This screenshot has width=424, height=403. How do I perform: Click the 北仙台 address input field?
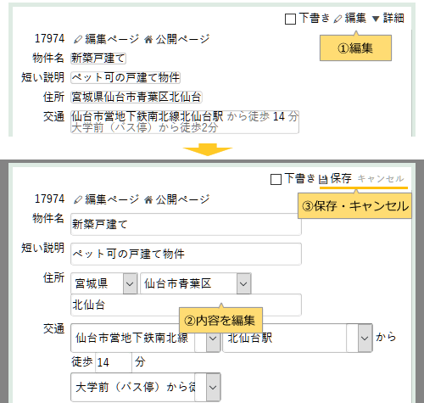point(186,305)
